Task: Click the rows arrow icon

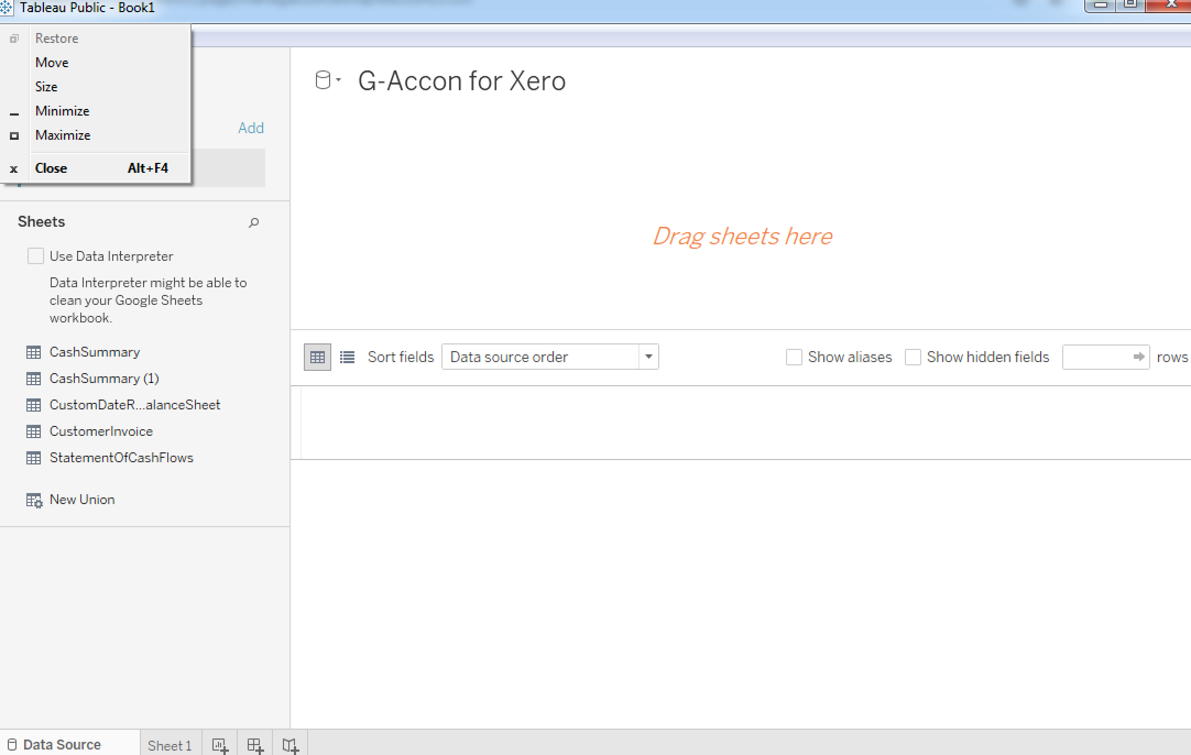Action: pos(1139,357)
